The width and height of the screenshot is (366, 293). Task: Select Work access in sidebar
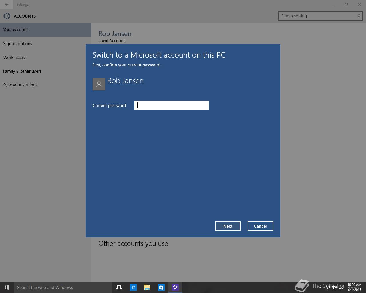pyautogui.click(x=46, y=57)
